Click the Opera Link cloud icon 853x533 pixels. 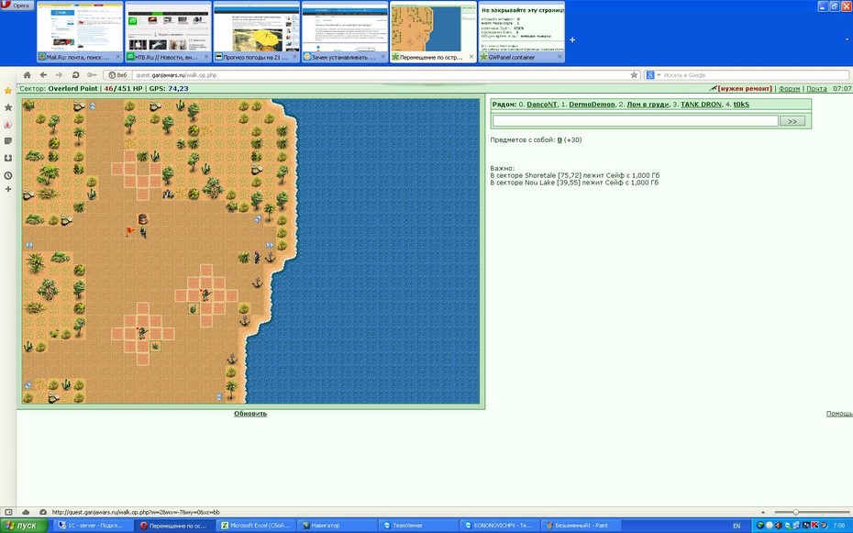[x=26, y=512]
